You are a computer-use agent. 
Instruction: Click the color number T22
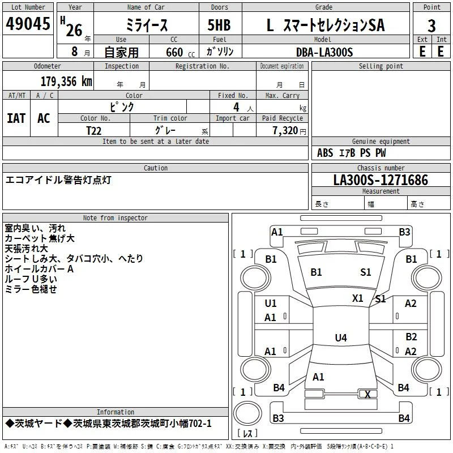[94, 130]
